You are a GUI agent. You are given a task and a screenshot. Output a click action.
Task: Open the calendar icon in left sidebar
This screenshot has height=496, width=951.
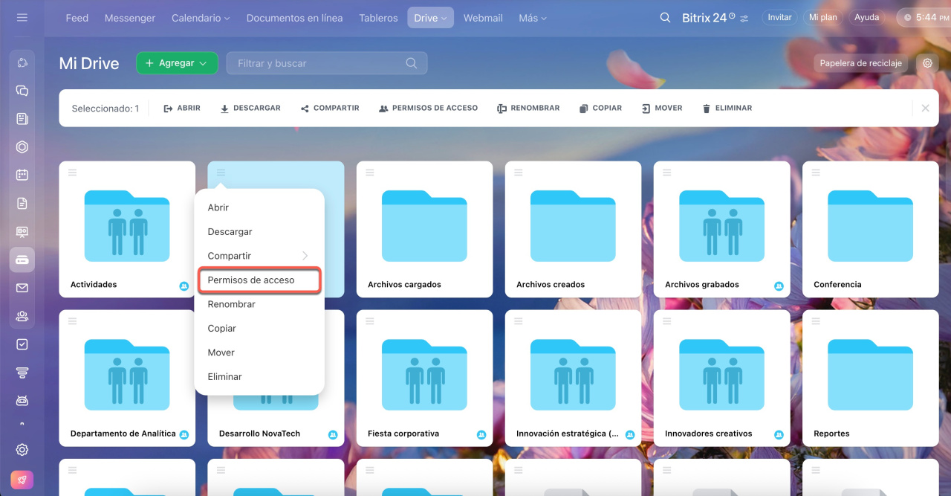pyautogui.click(x=22, y=175)
